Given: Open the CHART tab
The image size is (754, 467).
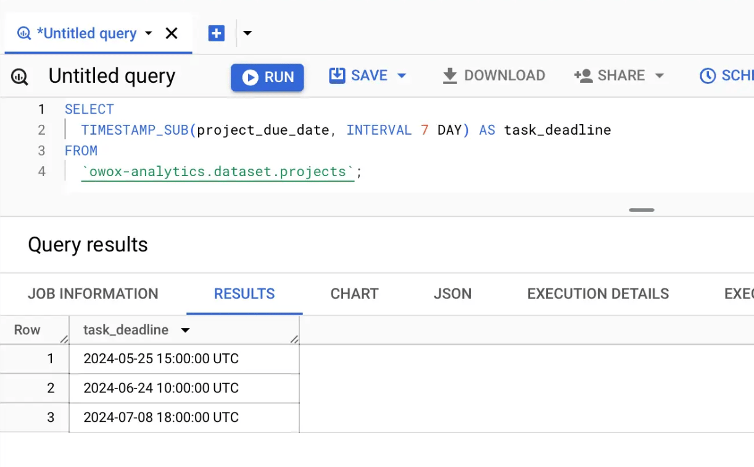Looking at the screenshot, I should pyautogui.click(x=354, y=294).
